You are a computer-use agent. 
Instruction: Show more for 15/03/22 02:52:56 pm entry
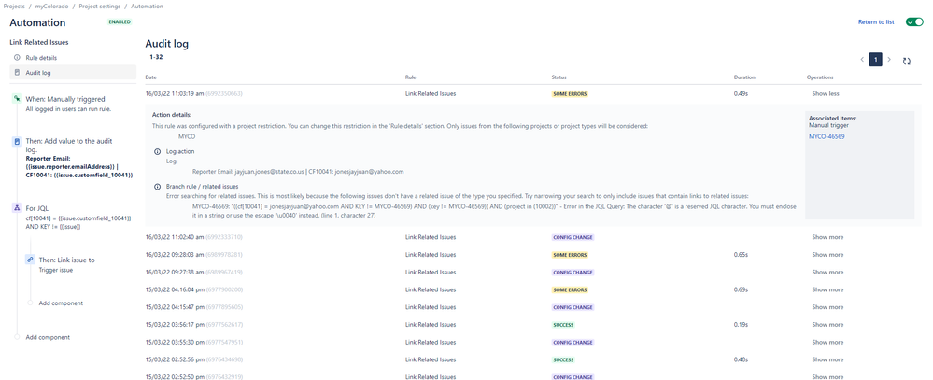[x=827, y=359]
